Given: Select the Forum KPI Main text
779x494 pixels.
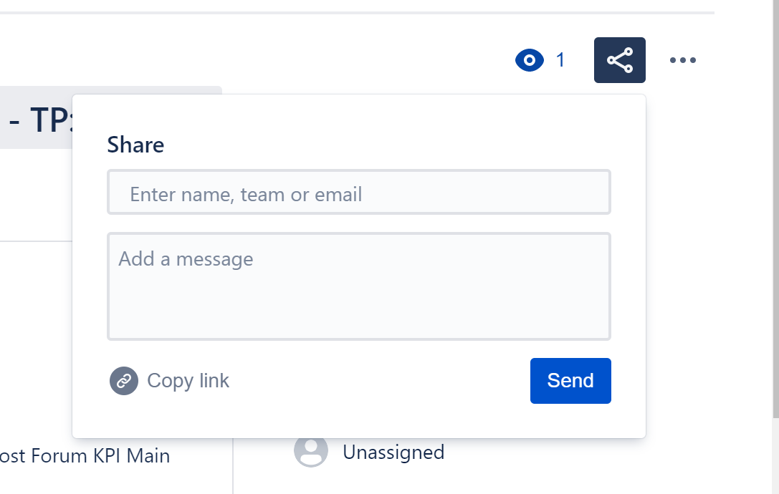Looking at the screenshot, I should [100, 456].
